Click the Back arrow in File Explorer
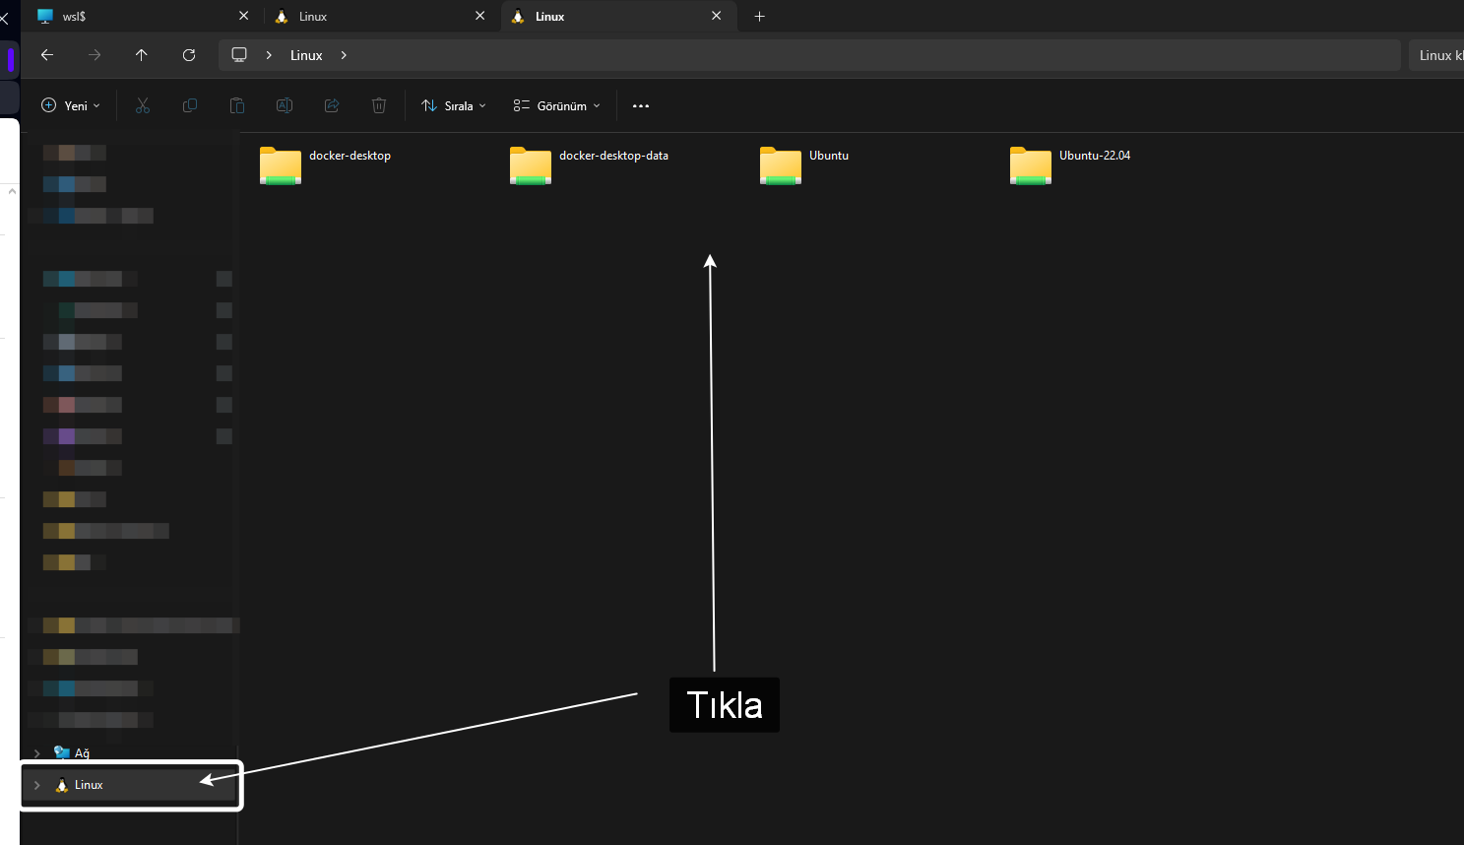This screenshot has height=845, width=1464. point(46,55)
